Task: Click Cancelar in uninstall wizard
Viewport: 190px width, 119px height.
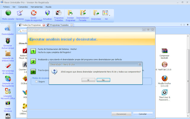Action: (143, 114)
